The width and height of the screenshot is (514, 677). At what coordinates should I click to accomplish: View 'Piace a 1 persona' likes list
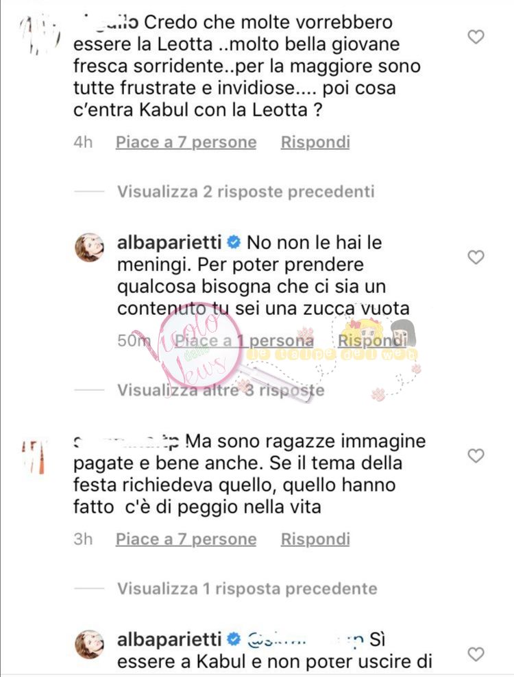point(244,341)
